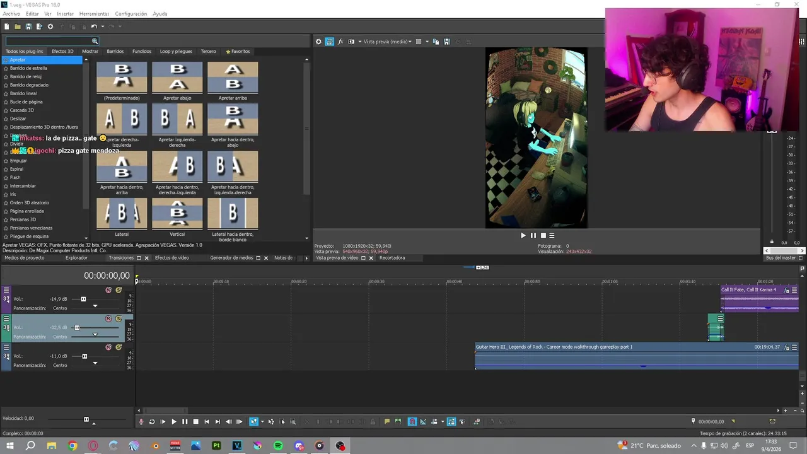The width and height of the screenshot is (807, 454).
Task: Click record microphone icon in transport bar
Action: click(x=141, y=422)
